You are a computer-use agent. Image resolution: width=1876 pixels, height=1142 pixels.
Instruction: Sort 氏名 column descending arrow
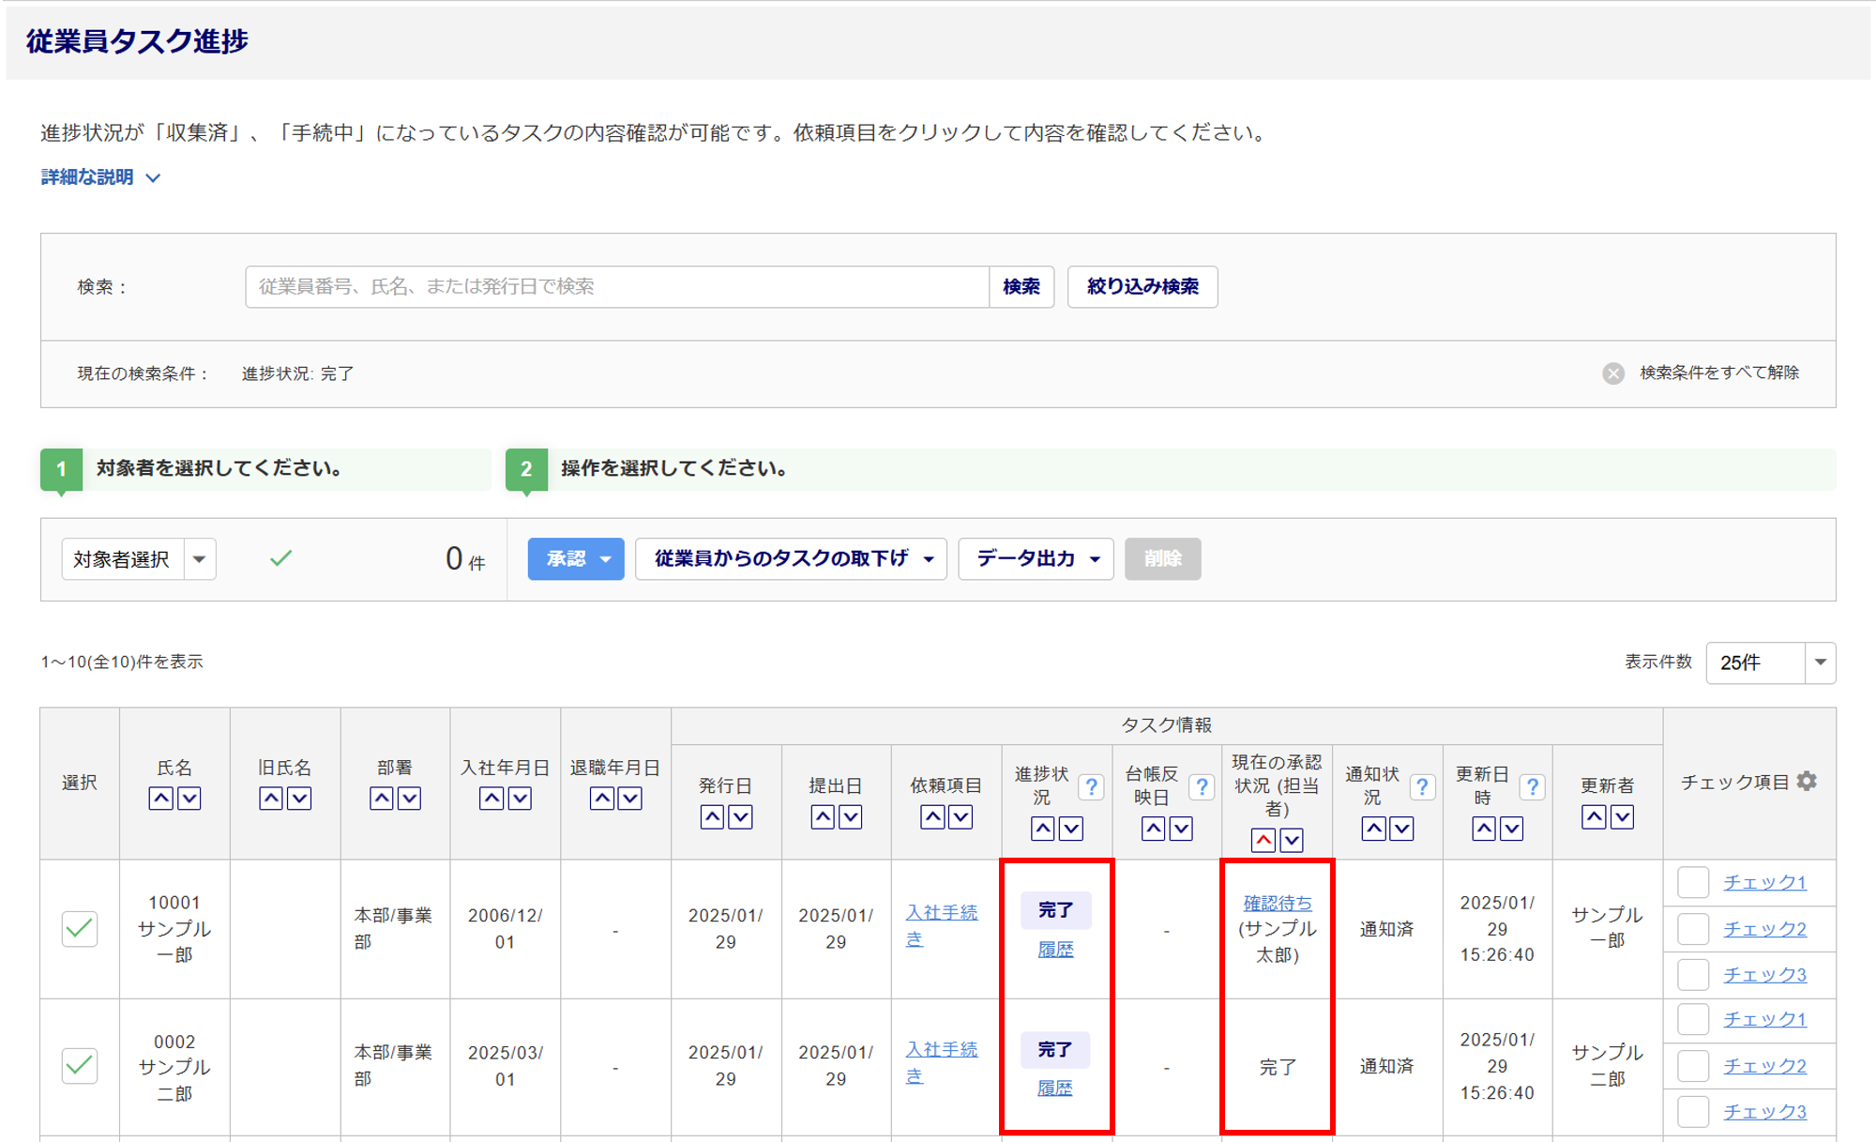point(189,799)
